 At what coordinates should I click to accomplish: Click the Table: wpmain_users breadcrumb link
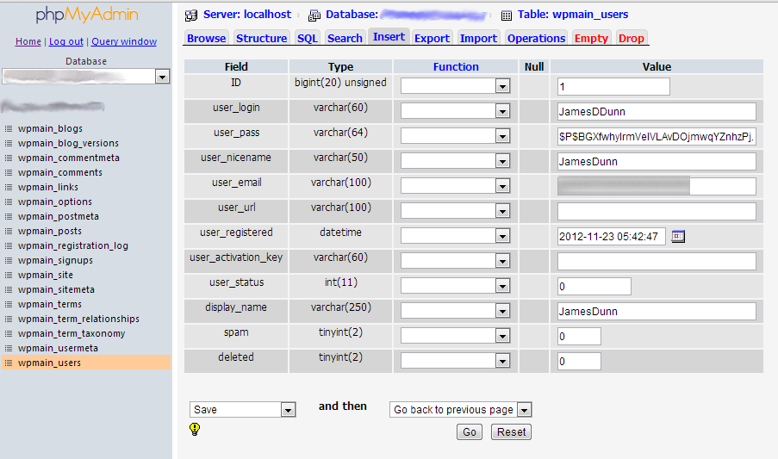(x=573, y=15)
